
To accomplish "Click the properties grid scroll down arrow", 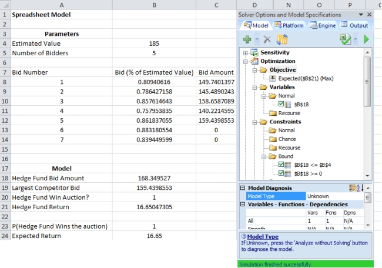I will pos(368,226).
